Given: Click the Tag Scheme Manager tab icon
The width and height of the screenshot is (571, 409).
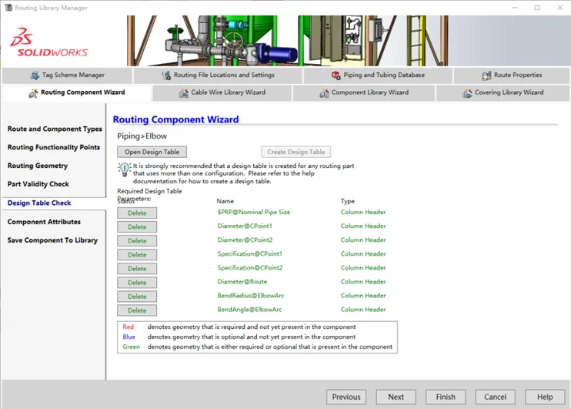Looking at the screenshot, I should pos(35,75).
